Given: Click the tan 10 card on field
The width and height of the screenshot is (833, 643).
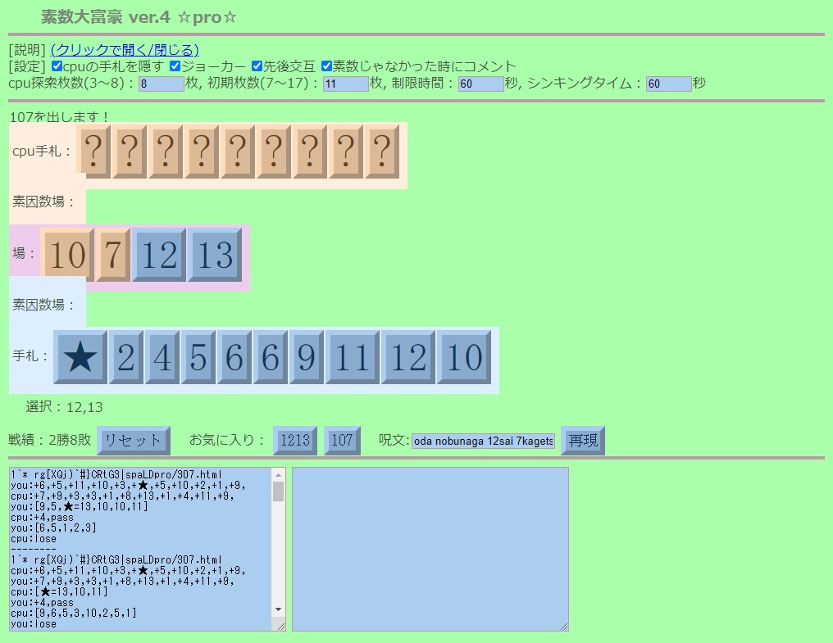Looking at the screenshot, I should click(x=67, y=254).
